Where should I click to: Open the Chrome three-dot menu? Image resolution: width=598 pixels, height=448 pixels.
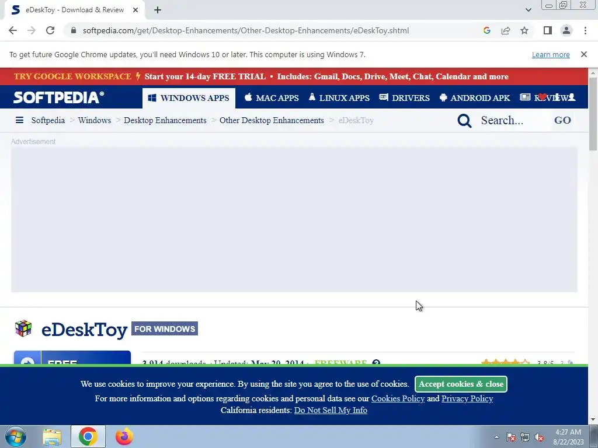coord(585,30)
